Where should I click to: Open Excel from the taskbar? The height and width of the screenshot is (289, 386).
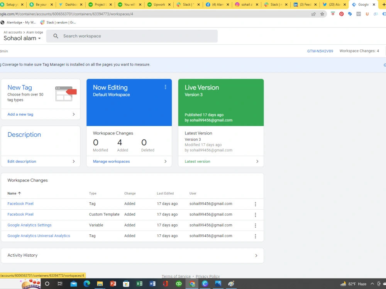click(x=139, y=284)
